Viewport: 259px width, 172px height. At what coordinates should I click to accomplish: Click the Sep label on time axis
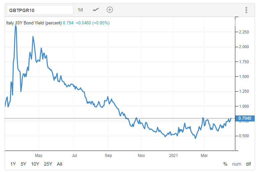pos(108,156)
